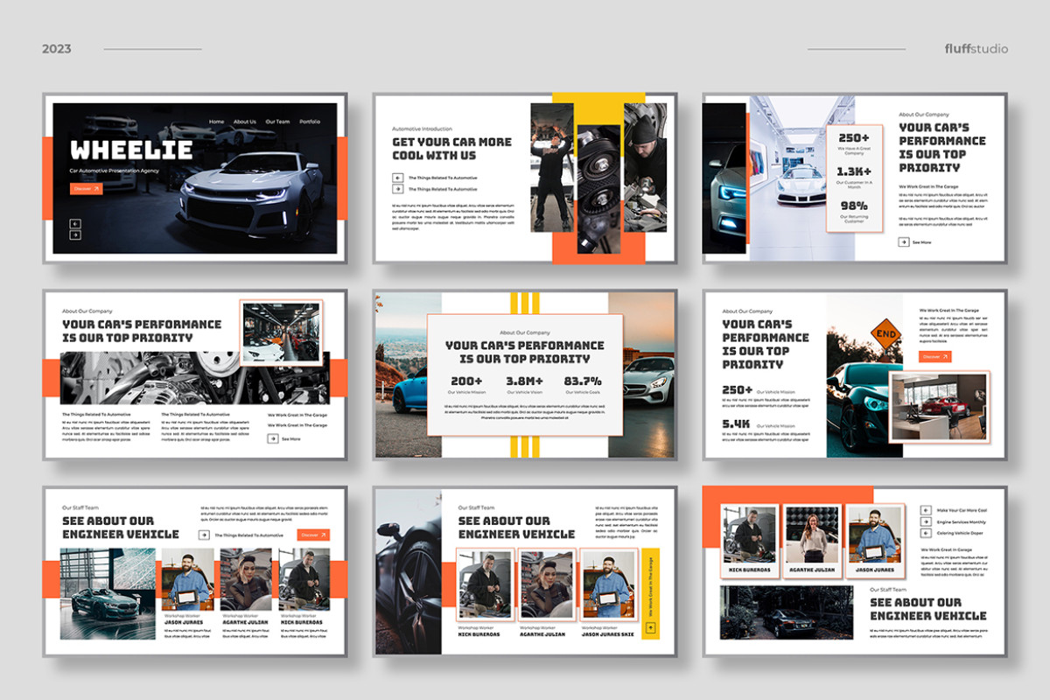Expand We Work In The Garage See More section
1050x700 pixels.
click(273, 439)
